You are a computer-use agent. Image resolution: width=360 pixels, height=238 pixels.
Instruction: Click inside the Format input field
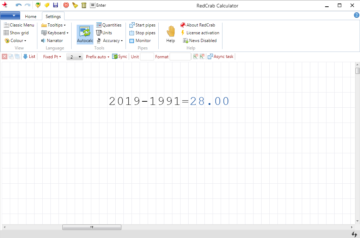click(x=180, y=56)
